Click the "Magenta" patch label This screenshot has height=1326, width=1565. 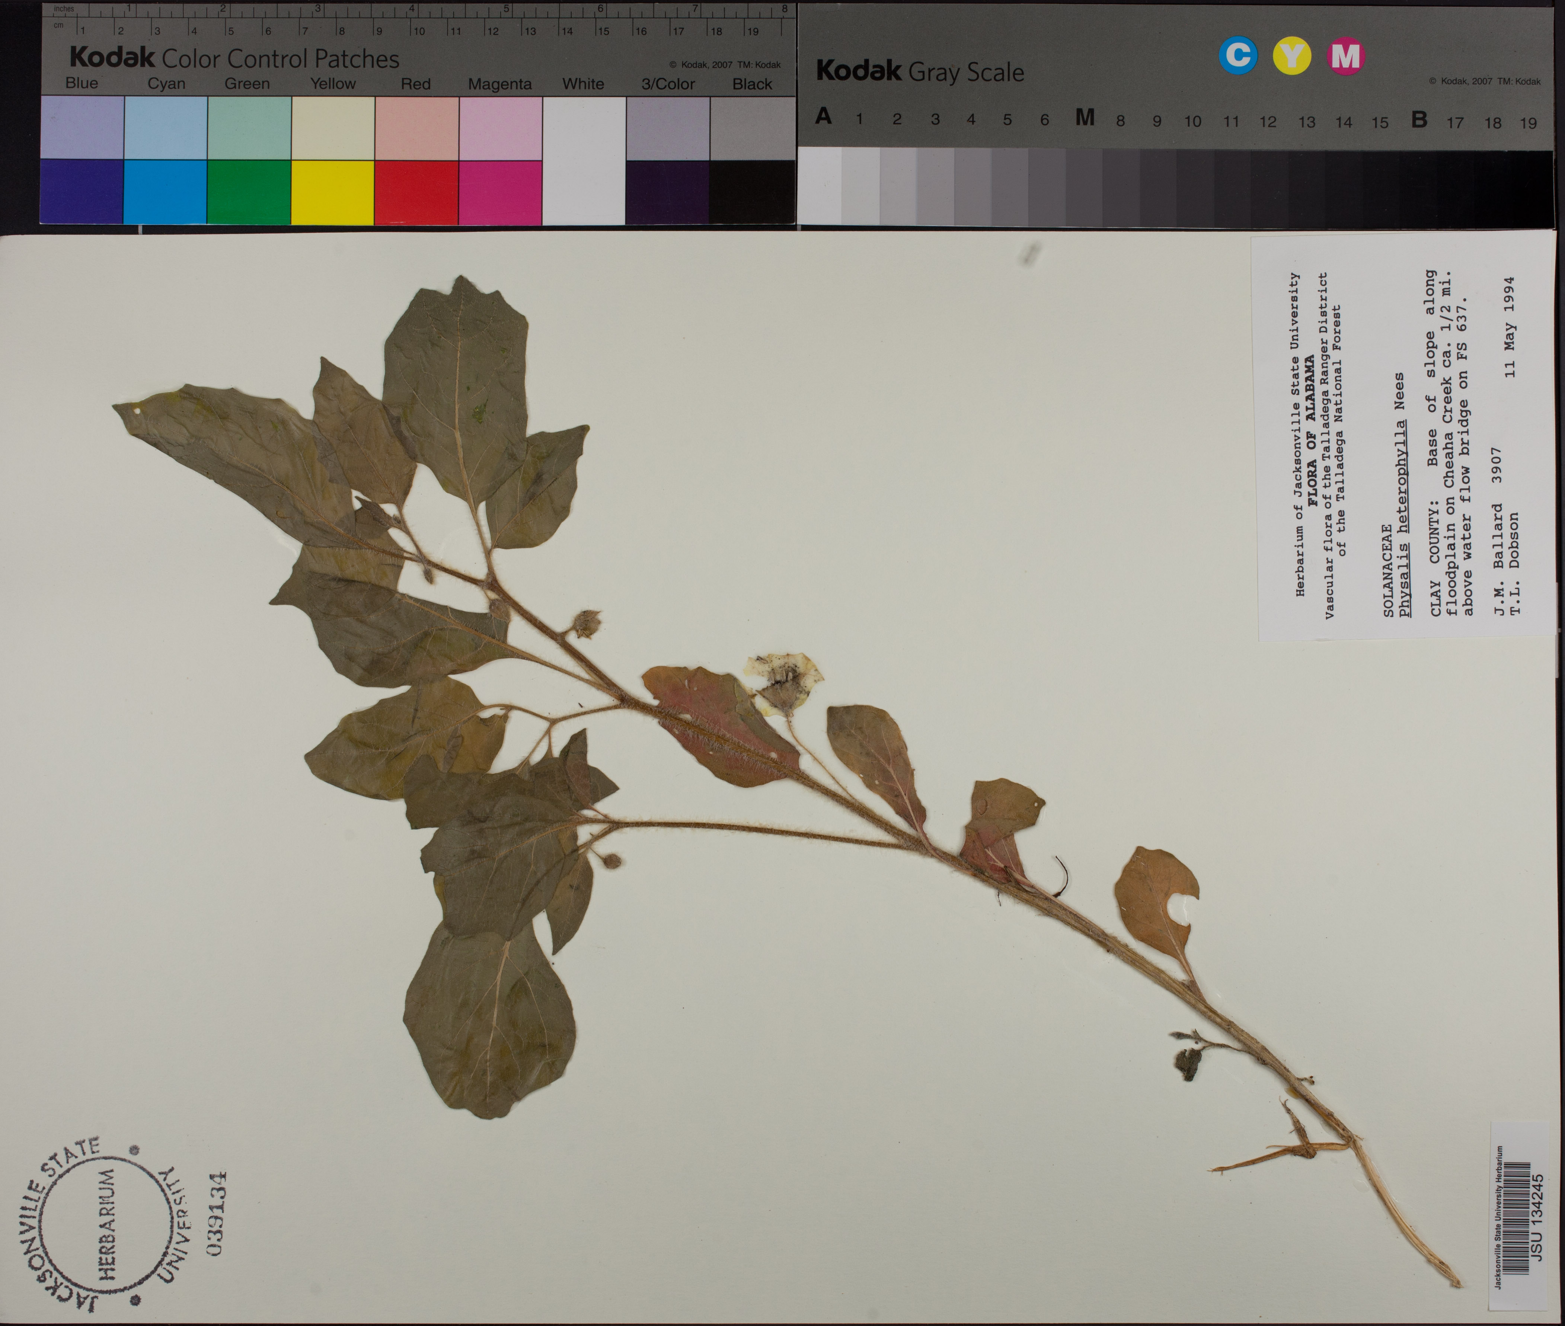pyautogui.click(x=499, y=84)
